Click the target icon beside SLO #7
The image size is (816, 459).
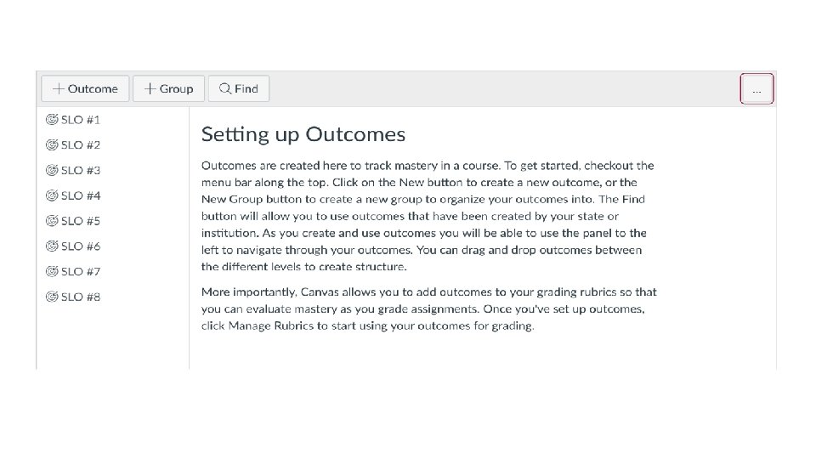pyautogui.click(x=52, y=271)
